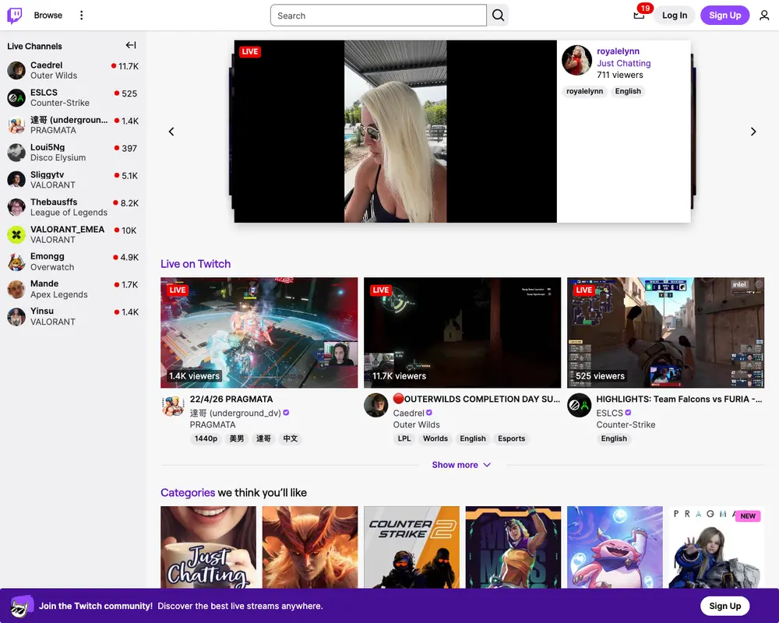Open the category cover between Counter-Strike 2 and the pink creature
The width and height of the screenshot is (779, 623).
click(513, 547)
